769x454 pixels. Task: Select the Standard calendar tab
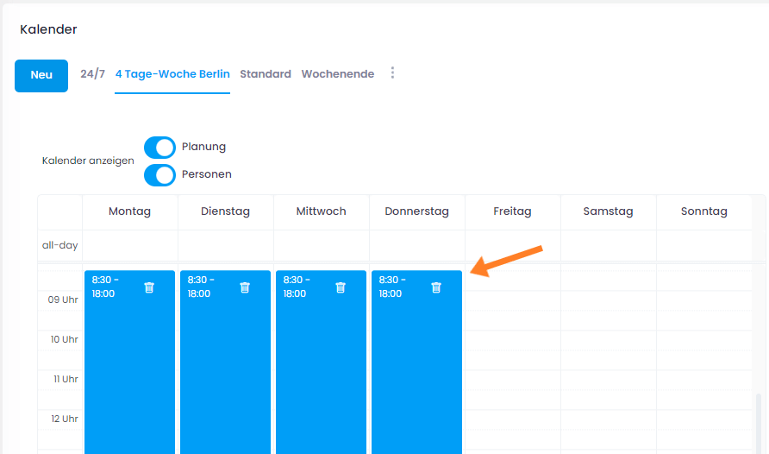[x=266, y=74]
